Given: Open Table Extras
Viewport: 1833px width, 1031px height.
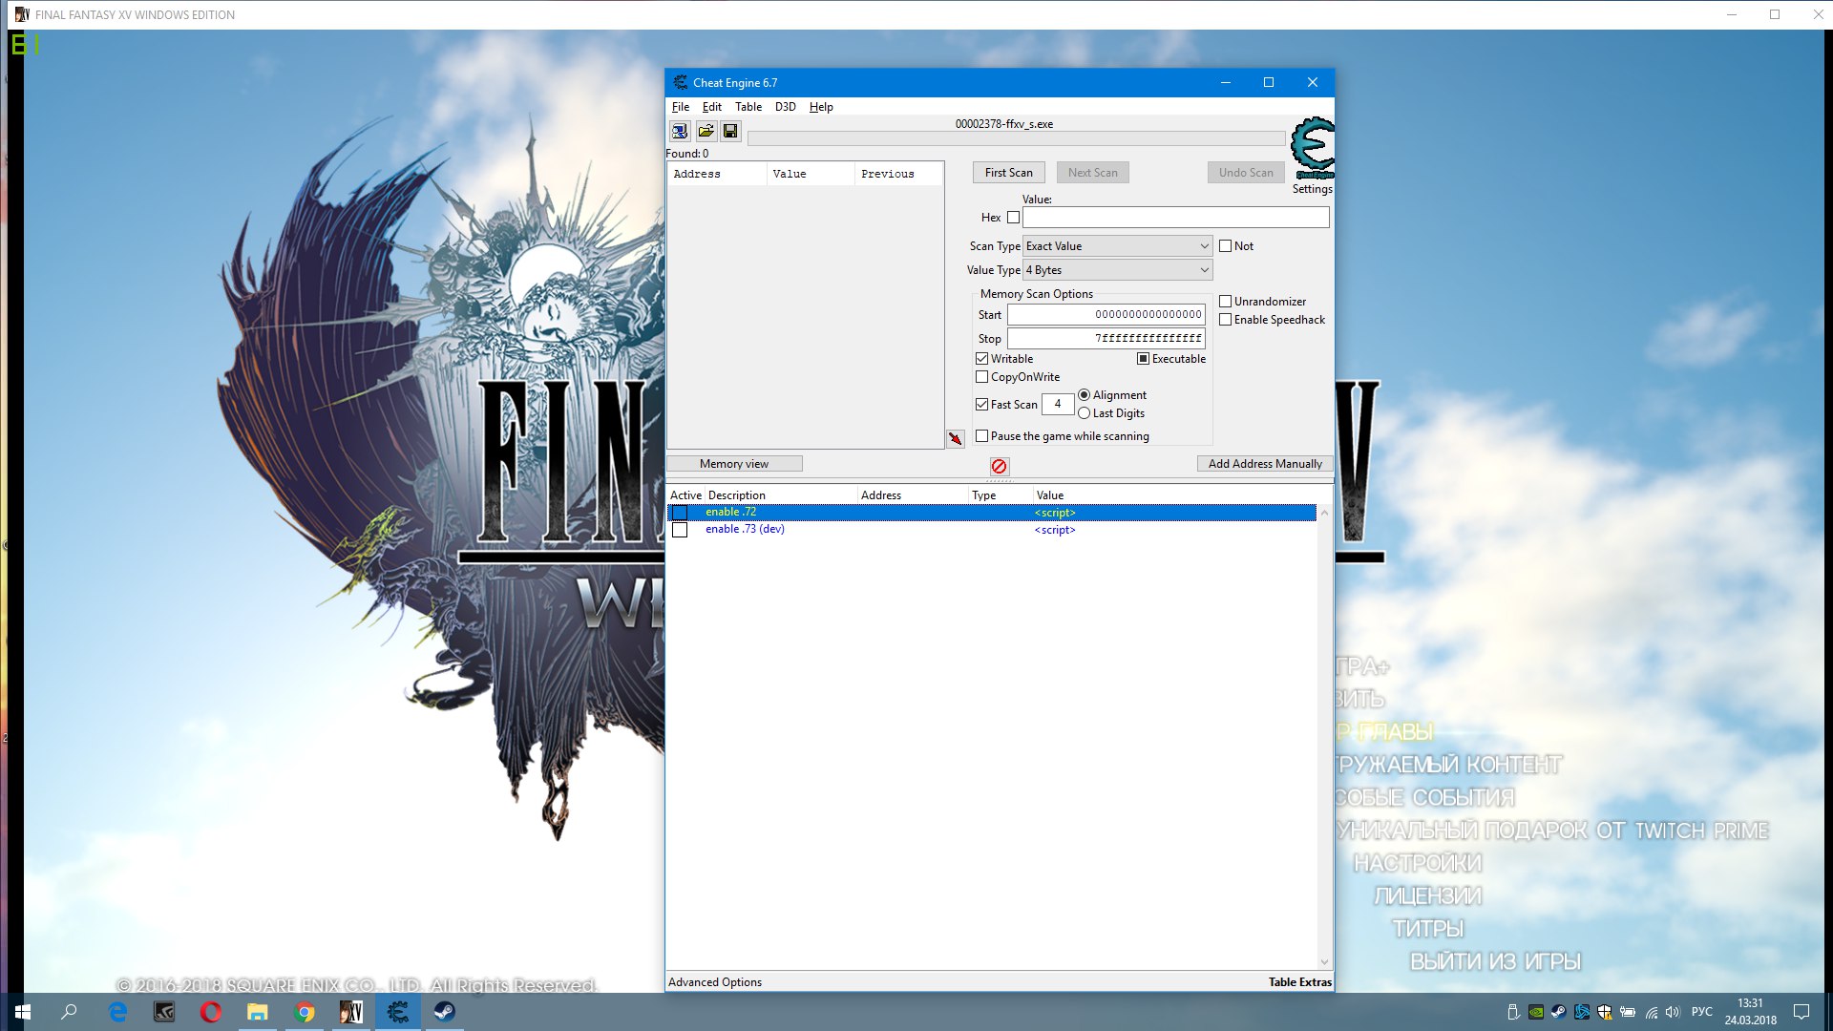Looking at the screenshot, I should (1300, 982).
